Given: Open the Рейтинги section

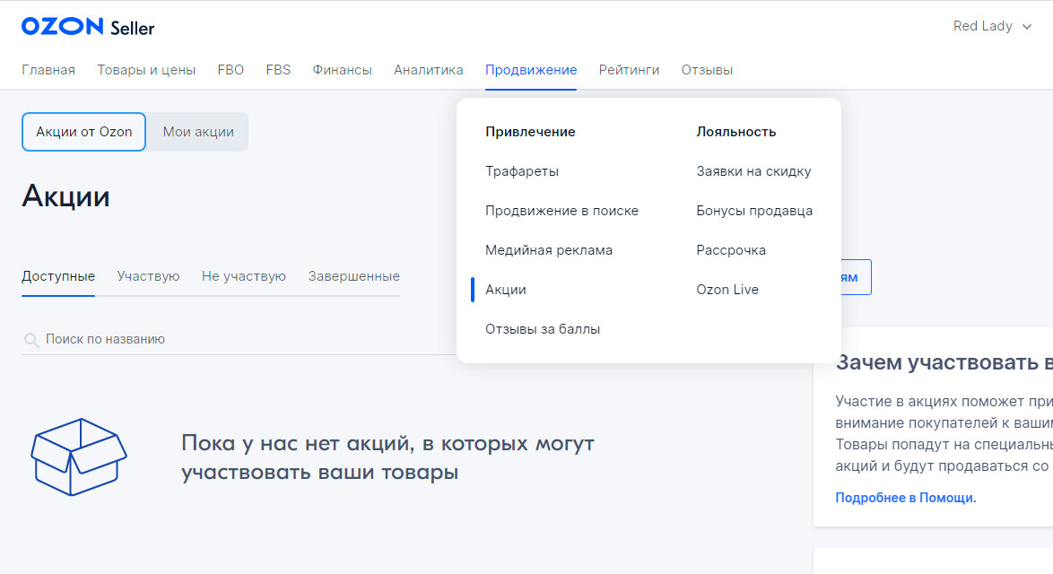Looking at the screenshot, I should point(630,70).
